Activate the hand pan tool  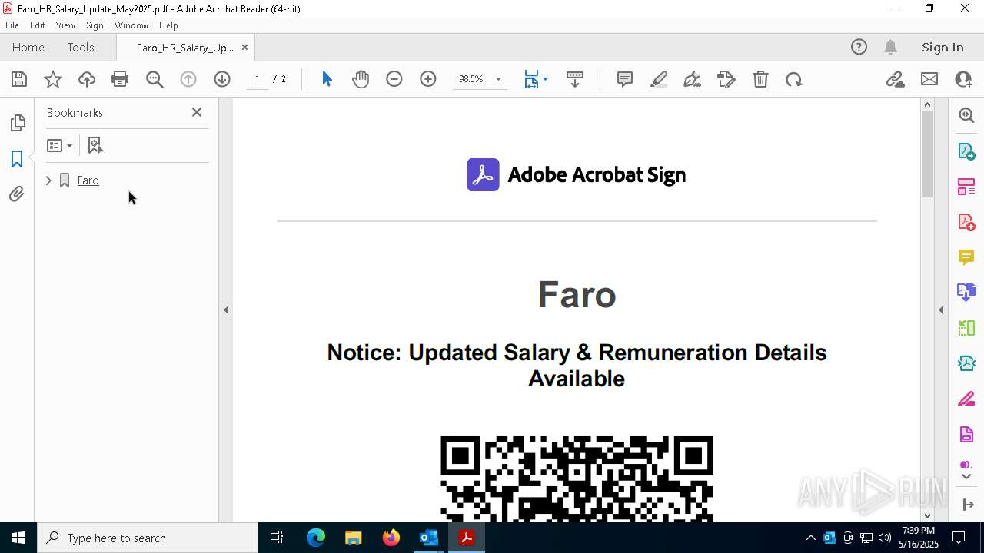click(361, 79)
